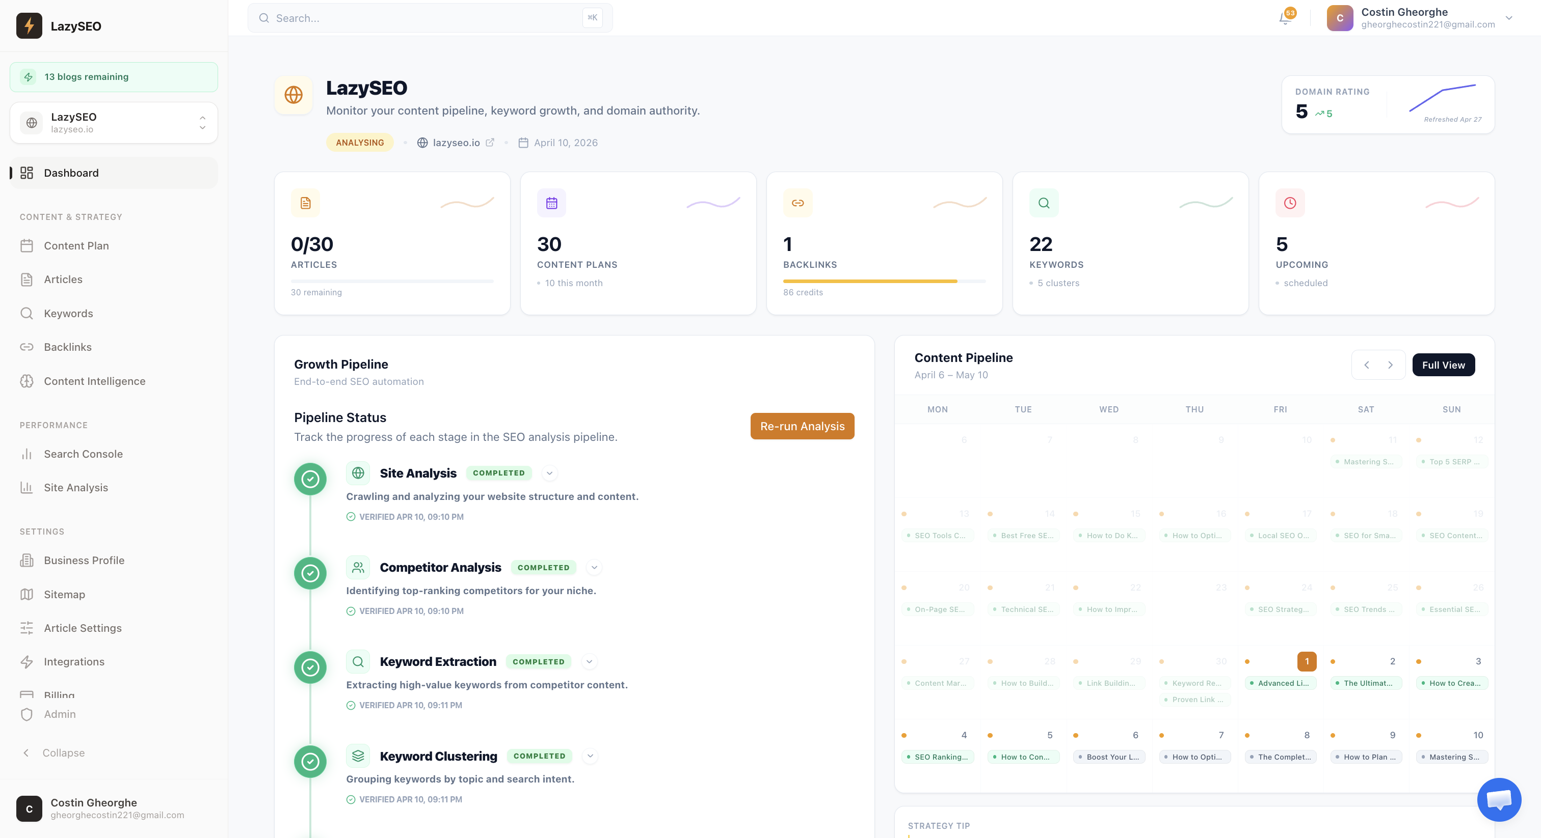Click the Site Analysis globe stage icon
This screenshot has height=838, width=1541.
click(358, 473)
